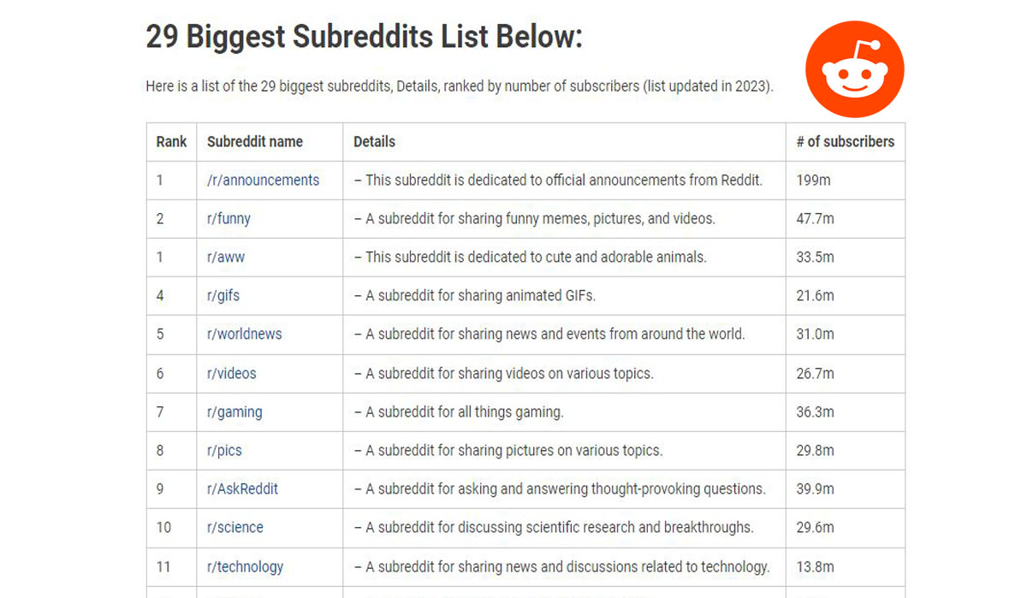1027x598 pixels.
Task: Open the r/gaming subreddit link
Action: click(234, 411)
